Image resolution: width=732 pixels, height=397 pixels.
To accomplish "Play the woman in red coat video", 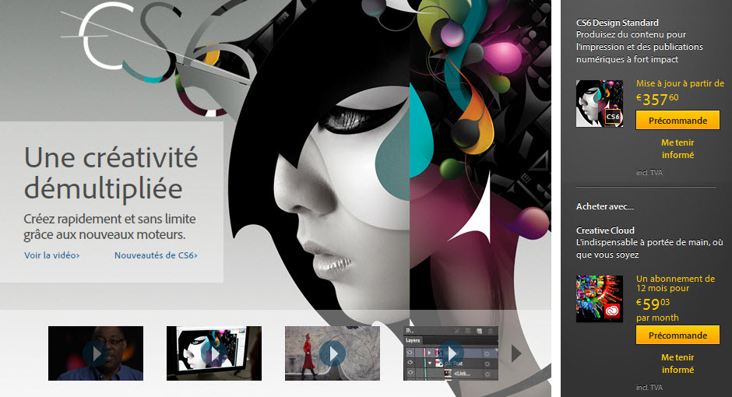I will point(333,353).
